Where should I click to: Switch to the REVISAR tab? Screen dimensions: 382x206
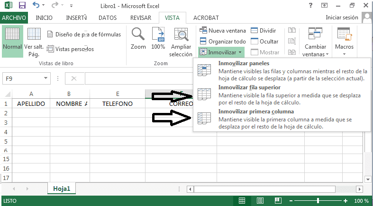(x=141, y=18)
